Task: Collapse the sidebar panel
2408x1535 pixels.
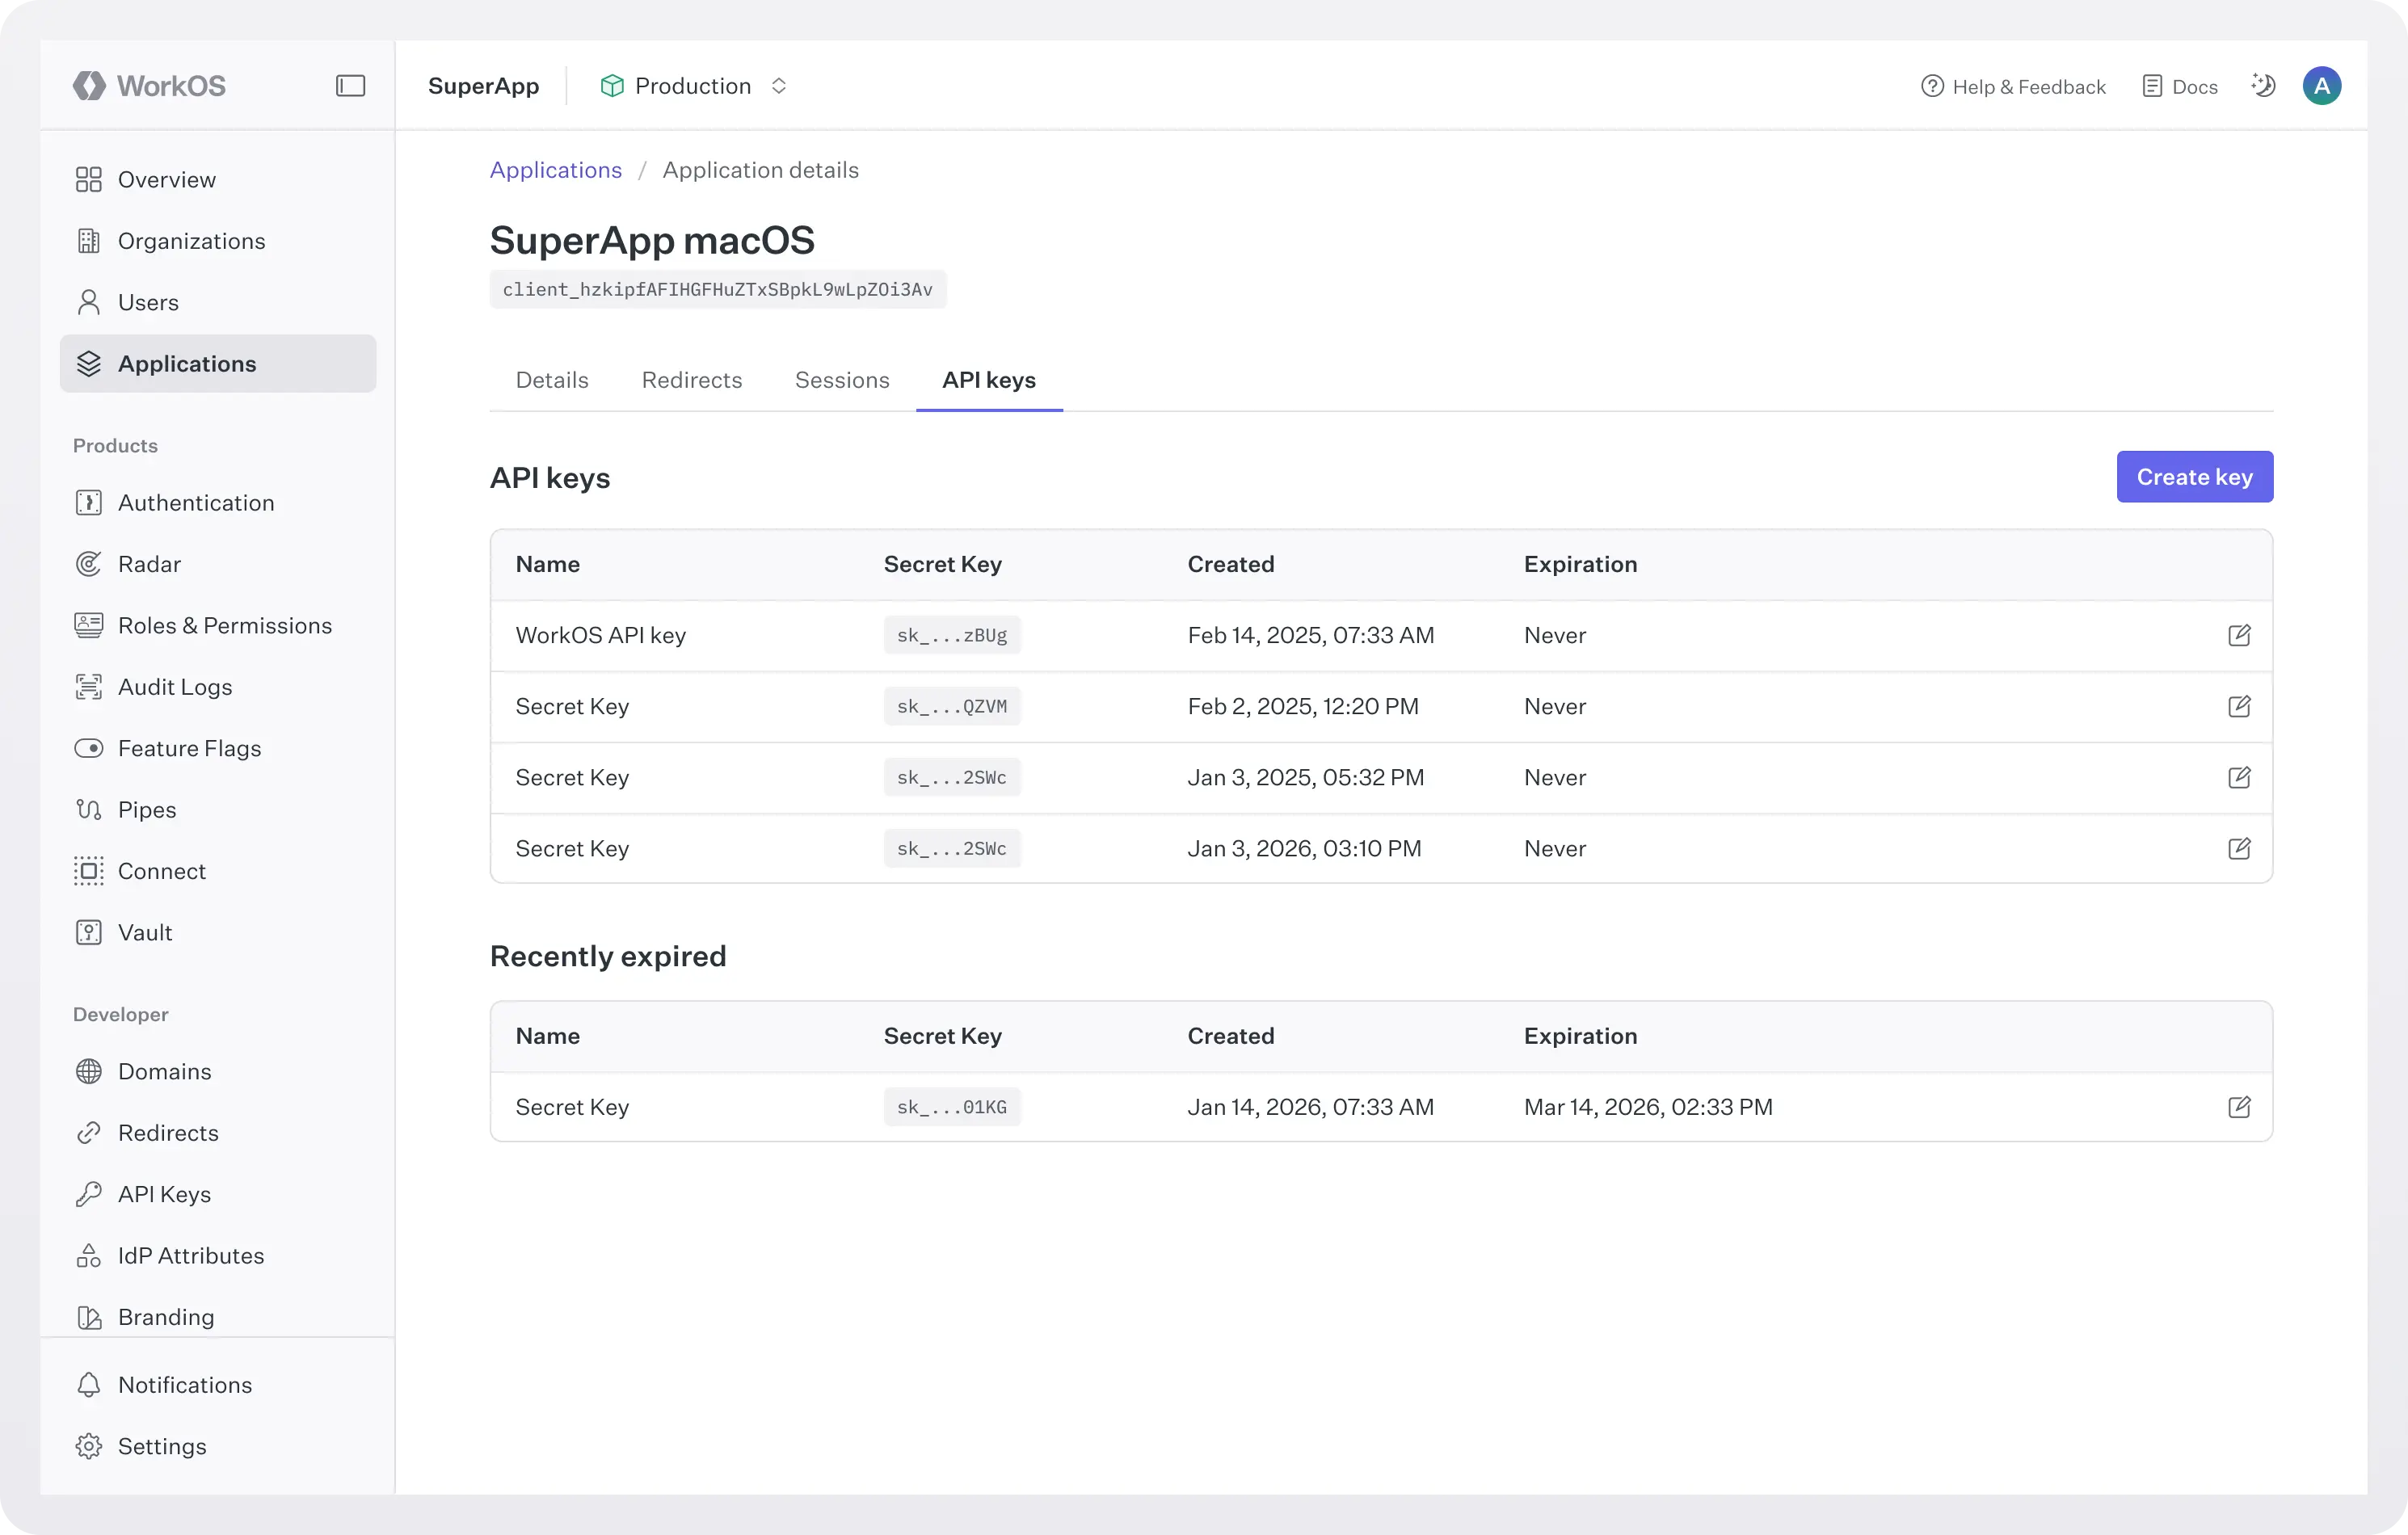Action: point(350,86)
